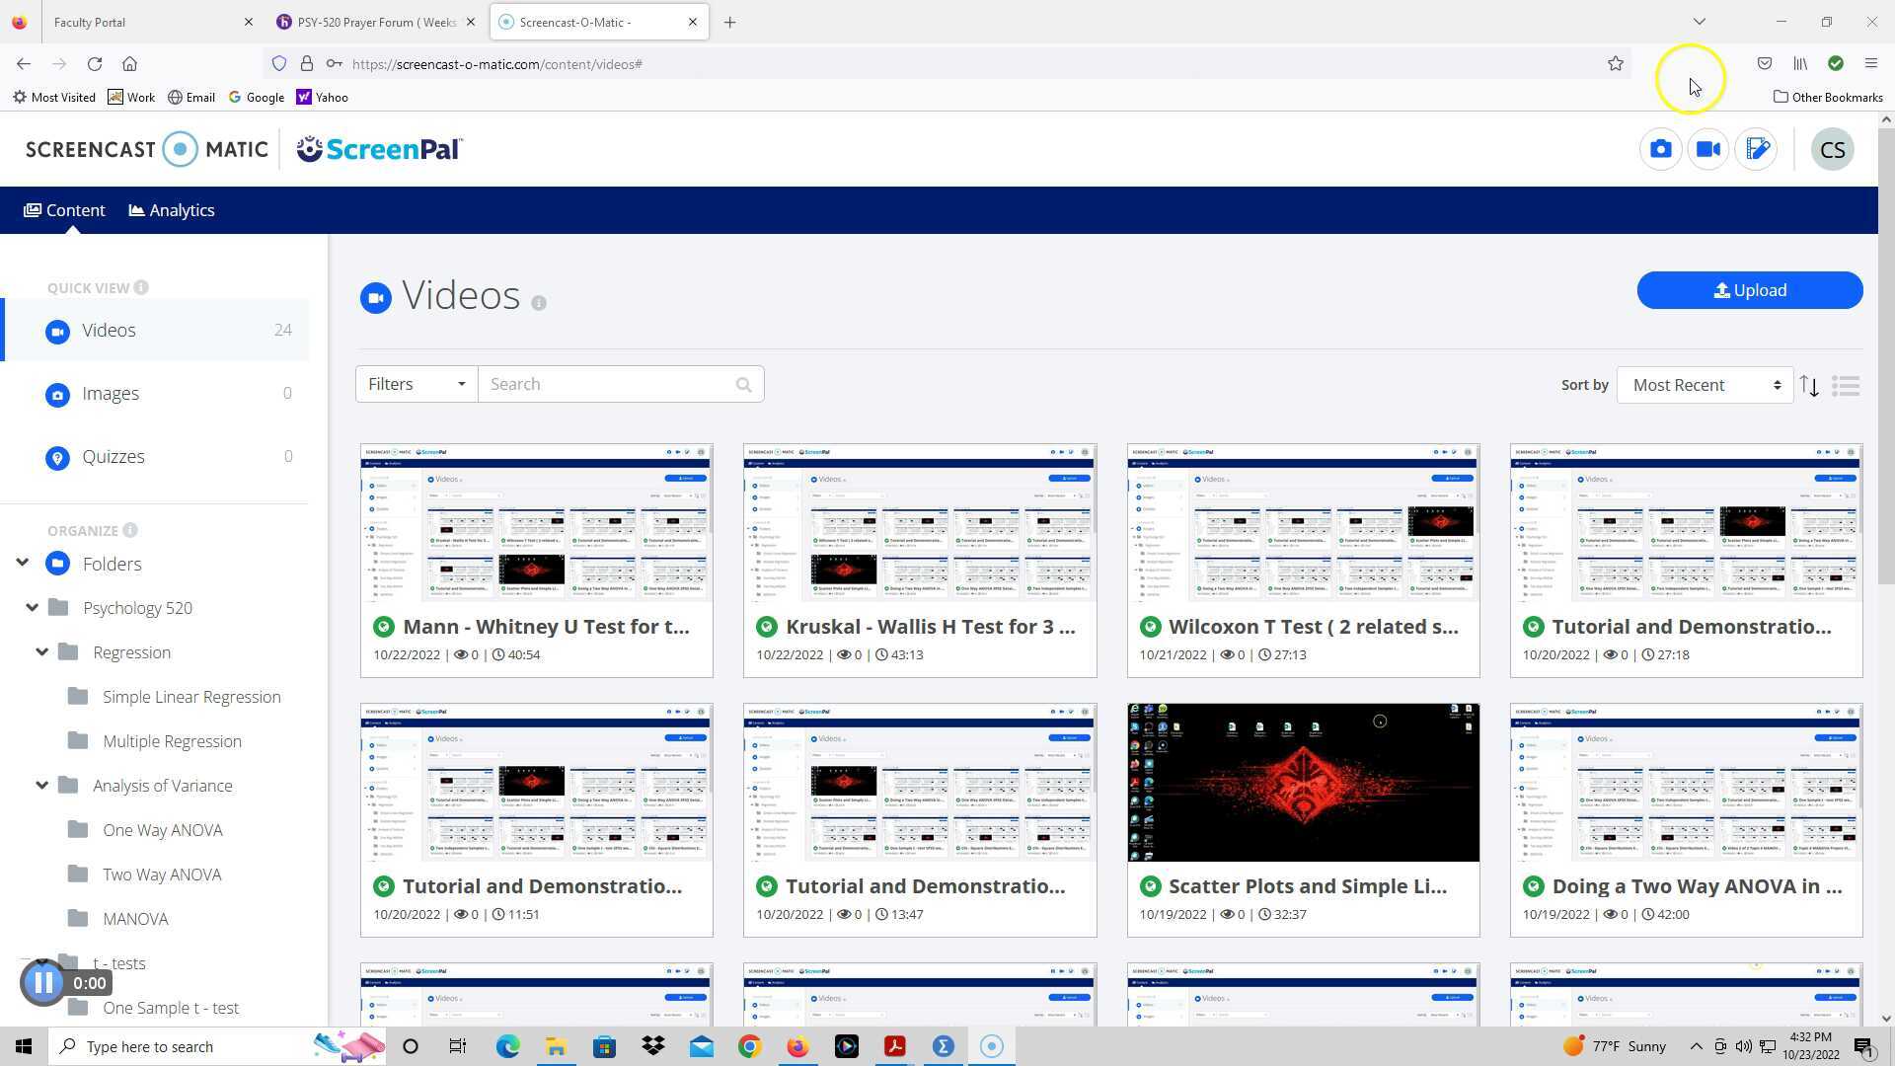Viewport: 1895px width, 1066px height.
Task: Switch to list view layout icon
Action: 1846,386
